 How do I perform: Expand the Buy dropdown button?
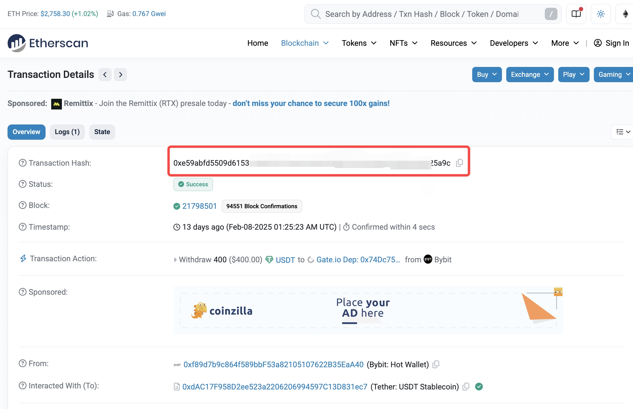click(487, 74)
